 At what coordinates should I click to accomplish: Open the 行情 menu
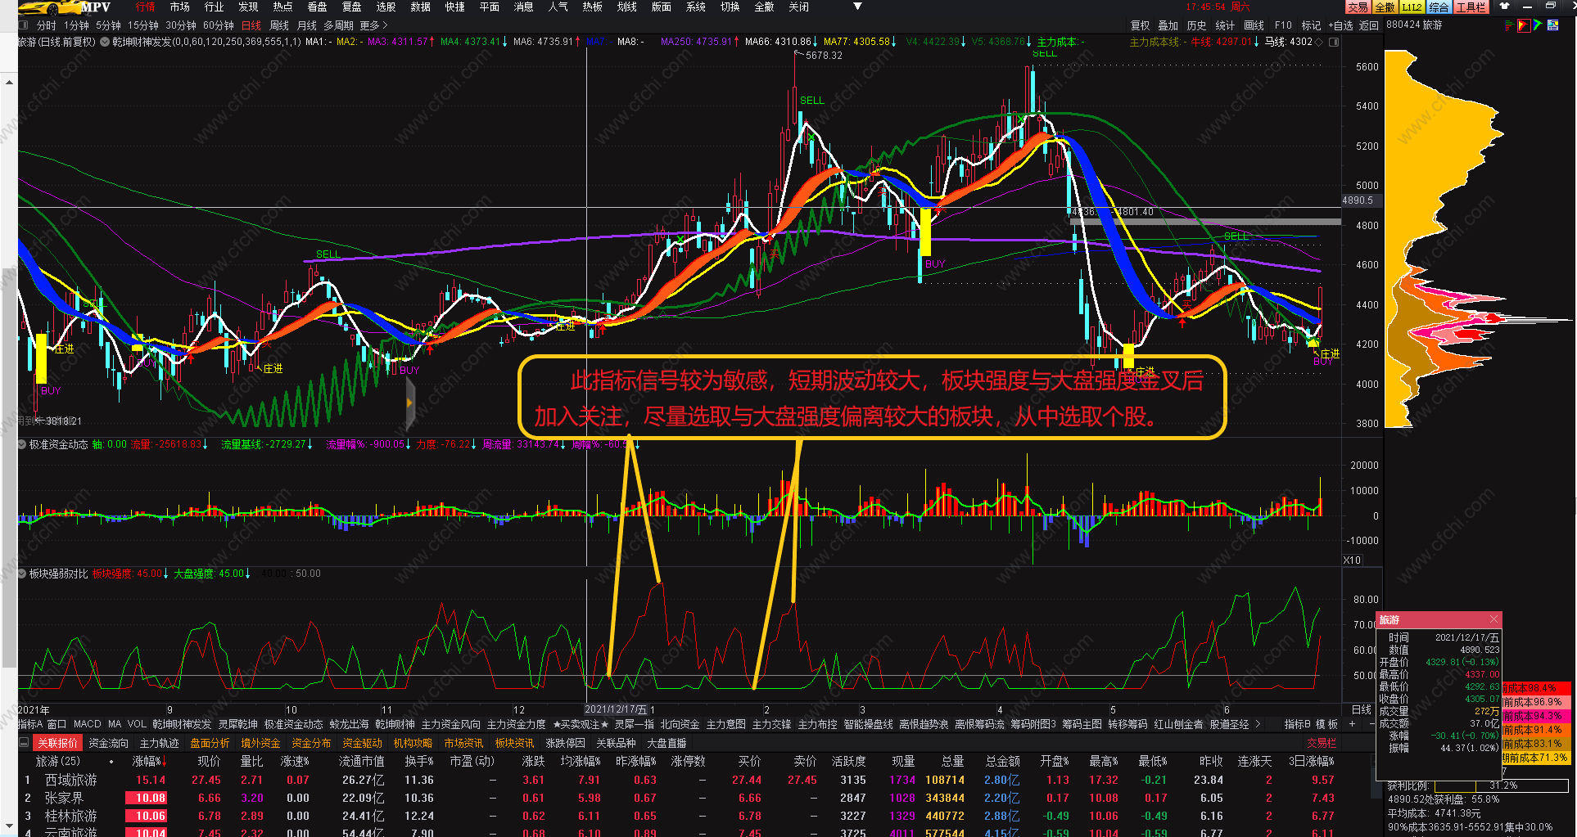coord(146,7)
